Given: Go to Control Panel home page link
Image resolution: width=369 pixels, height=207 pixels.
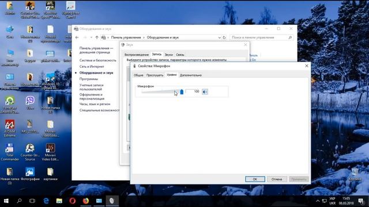Looking at the screenshot, I should (x=96, y=50).
